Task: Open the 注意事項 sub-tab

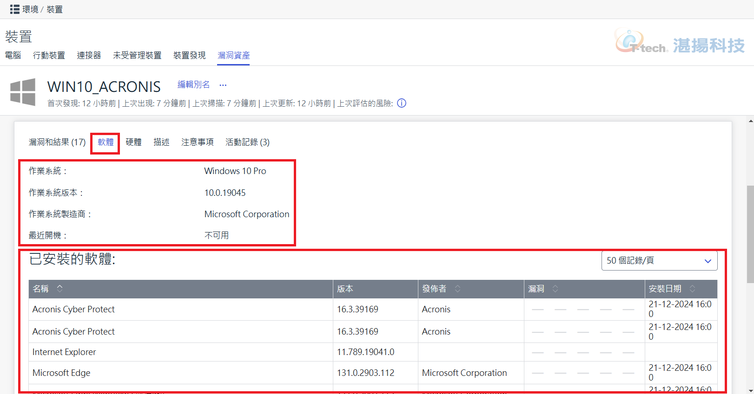Action: (198, 142)
